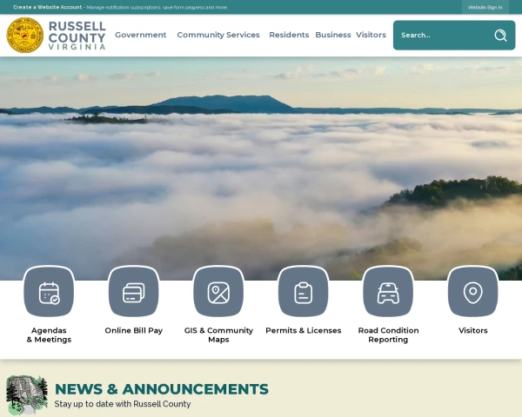Viewport: 522px width, 417px height.
Task: Open the Government menu
Action: click(140, 35)
